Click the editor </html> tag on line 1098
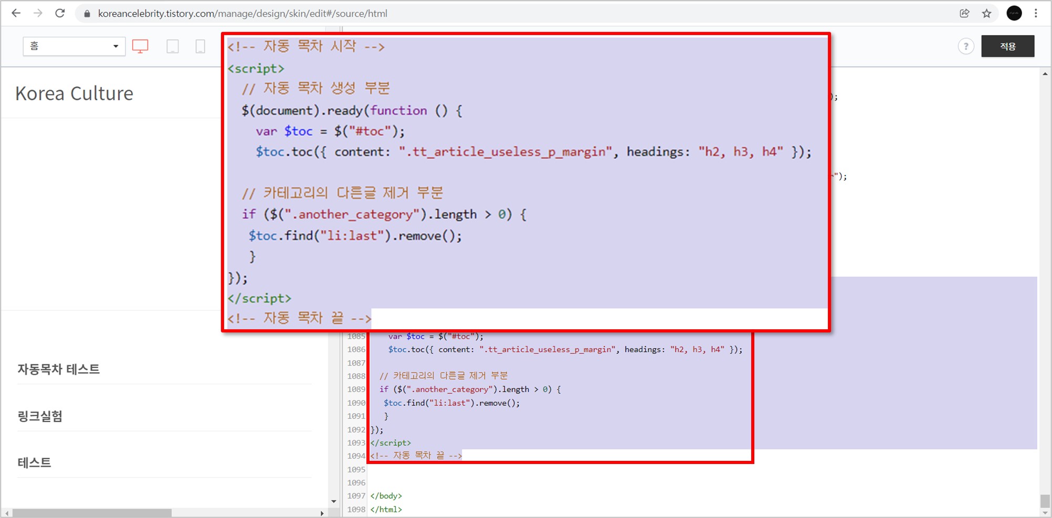This screenshot has width=1052, height=518. click(x=386, y=509)
